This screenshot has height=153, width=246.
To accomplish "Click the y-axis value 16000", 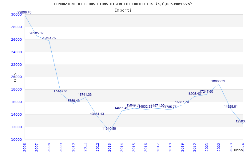I will 16,102.
